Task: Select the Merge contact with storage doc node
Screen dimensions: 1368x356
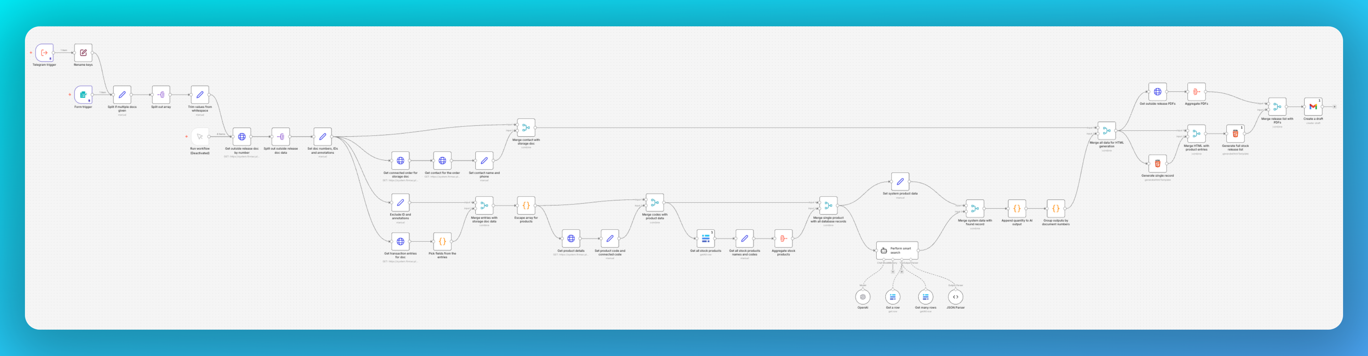Action: pos(526,128)
